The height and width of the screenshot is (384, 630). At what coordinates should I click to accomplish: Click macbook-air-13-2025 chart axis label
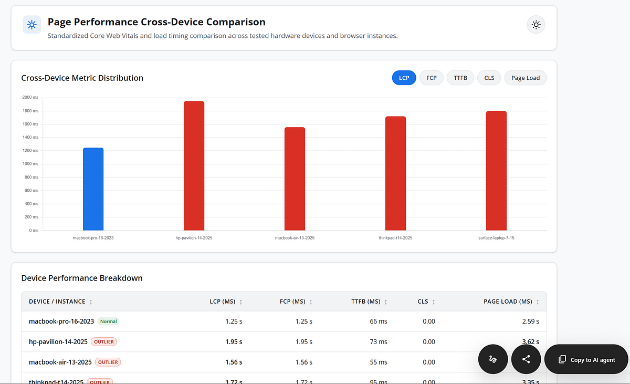tap(295, 238)
